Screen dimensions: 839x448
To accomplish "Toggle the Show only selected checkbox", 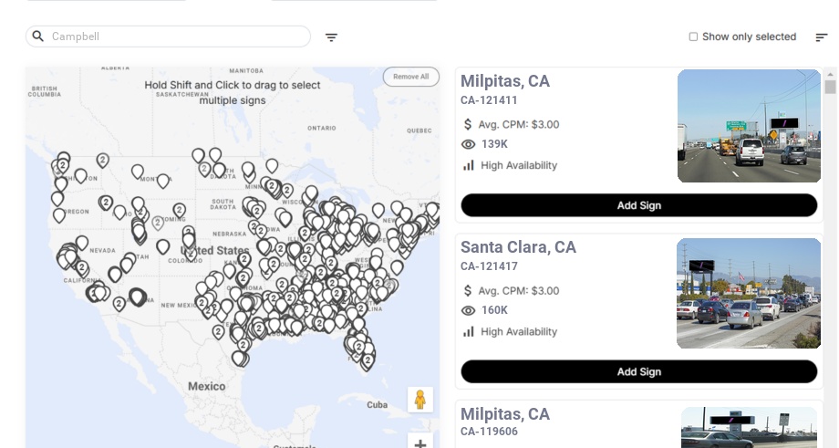I will click(x=693, y=37).
